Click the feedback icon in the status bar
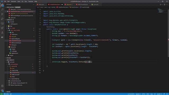The image size is (169, 95). tap(164, 94)
